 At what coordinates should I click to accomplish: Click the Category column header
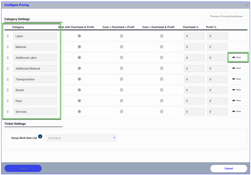pyautogui.click(x=18, y=27)
